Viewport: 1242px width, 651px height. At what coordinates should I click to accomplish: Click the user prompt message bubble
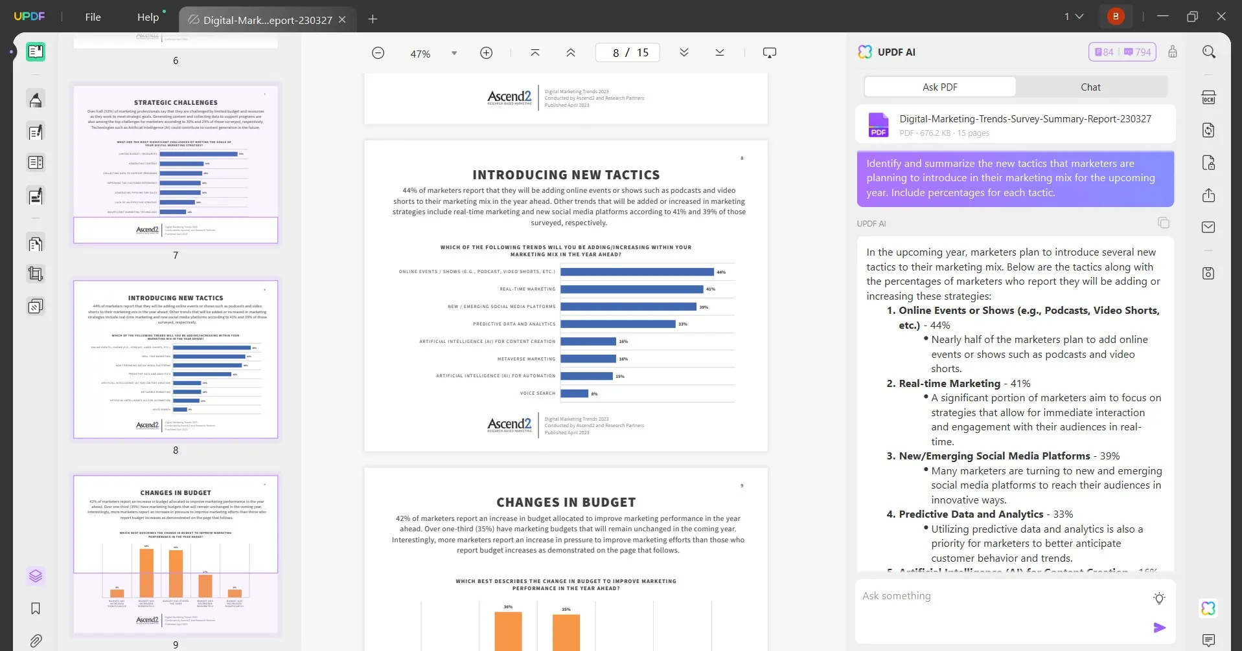[x=1015, y=179]
